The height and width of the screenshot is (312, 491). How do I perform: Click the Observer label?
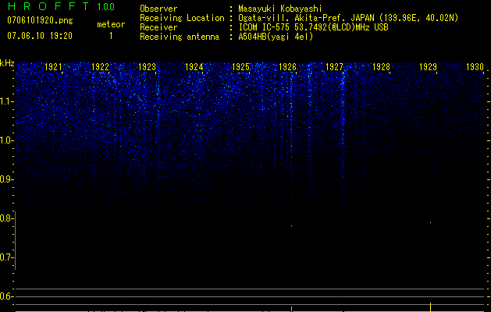(158, 9)
